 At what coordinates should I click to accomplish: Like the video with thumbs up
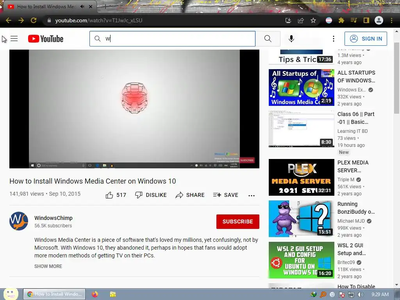116,195
